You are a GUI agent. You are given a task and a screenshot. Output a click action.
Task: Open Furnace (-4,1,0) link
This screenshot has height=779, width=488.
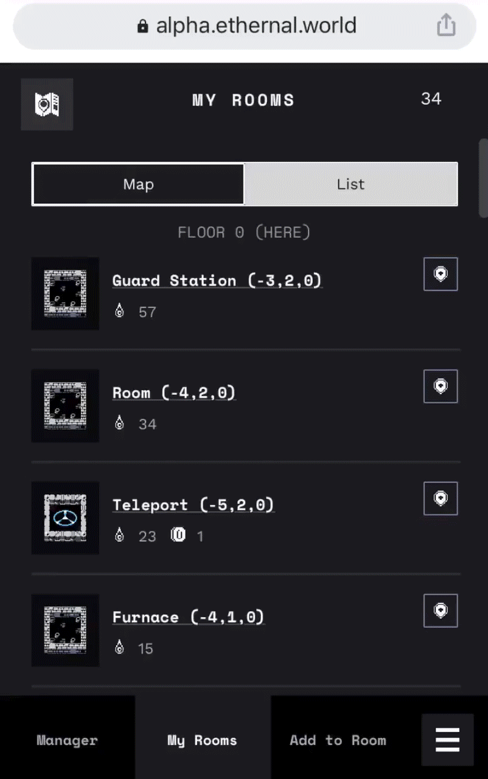pos(188,617)
